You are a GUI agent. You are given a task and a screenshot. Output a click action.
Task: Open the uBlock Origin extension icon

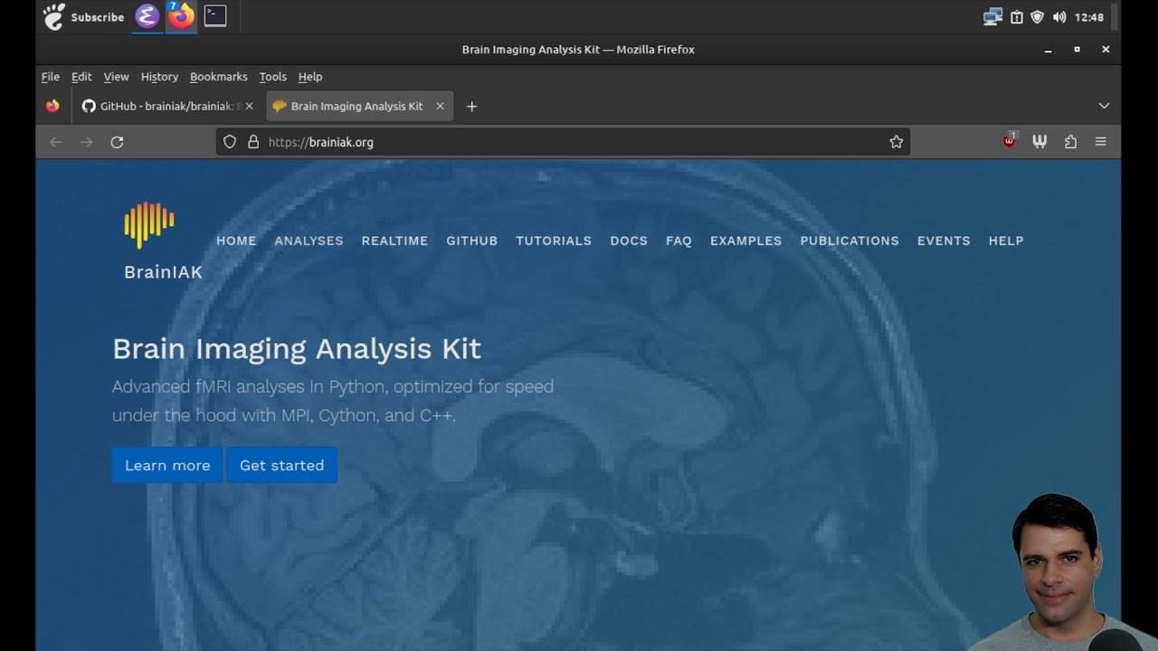(1010, 141)
